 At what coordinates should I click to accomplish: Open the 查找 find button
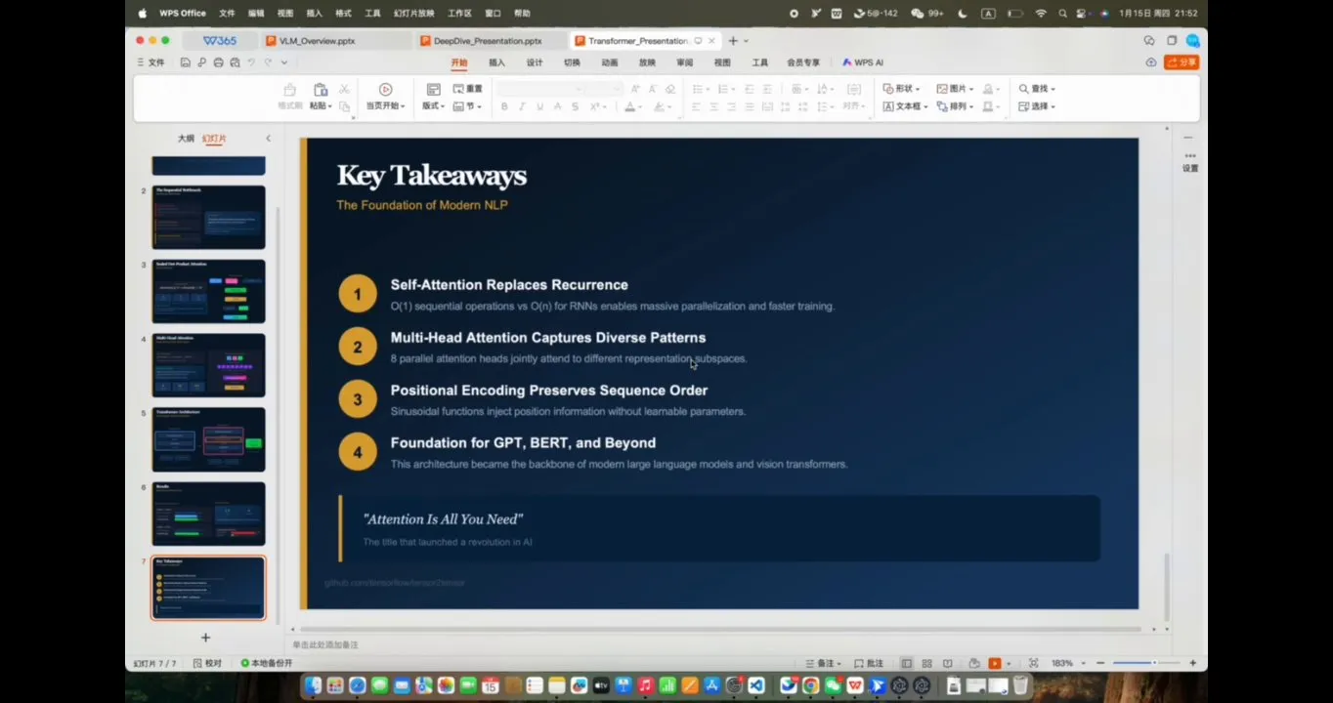click(x=1037, y=89)
